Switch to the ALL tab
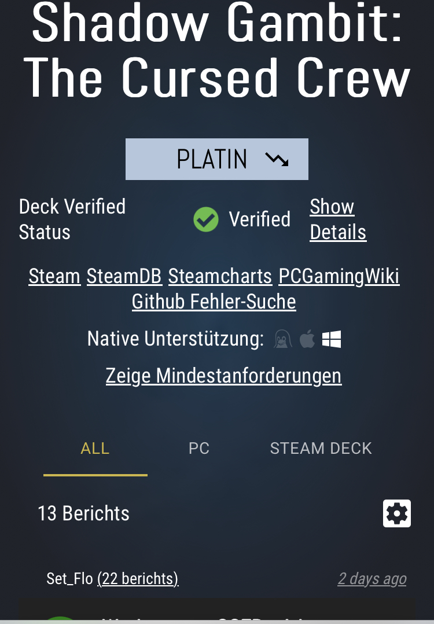The image size is (434, 624). click(95, 449)
